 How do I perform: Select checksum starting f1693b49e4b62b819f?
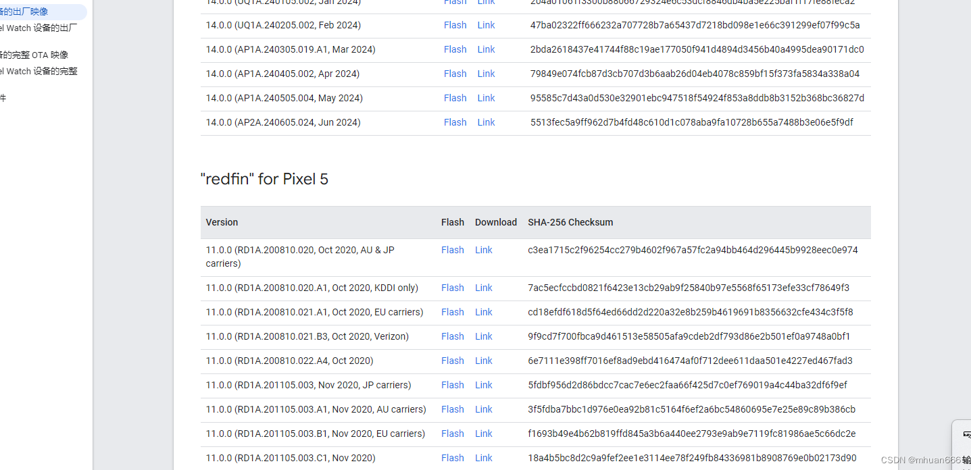(x=691, y=434)
